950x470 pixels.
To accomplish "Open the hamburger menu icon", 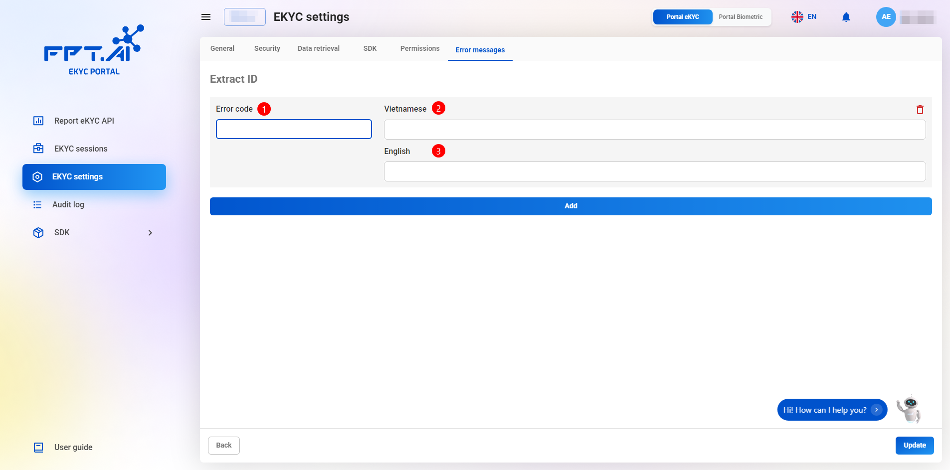I will [x=205, y=17].
